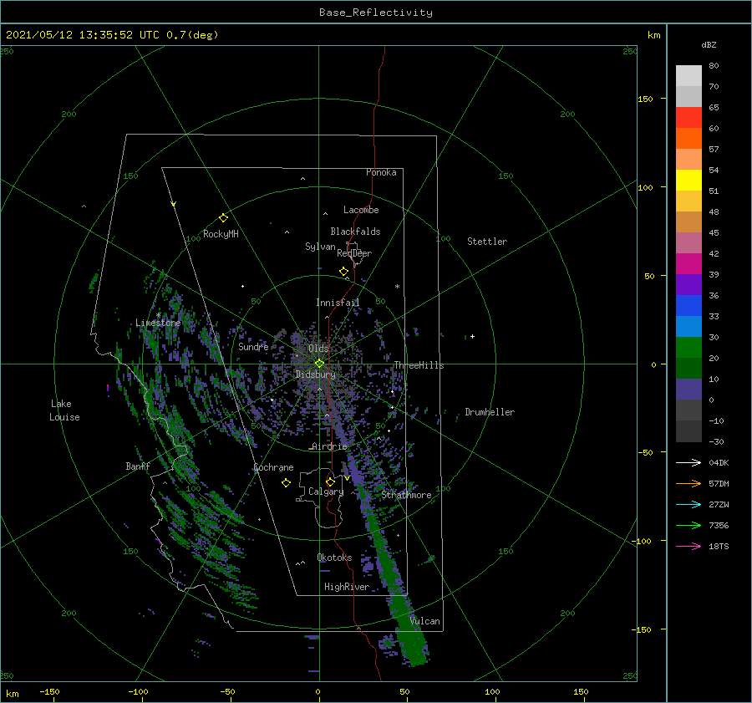
Task: Click the yellow diamond marker beside RockyMH
Action: click(223, 218)
